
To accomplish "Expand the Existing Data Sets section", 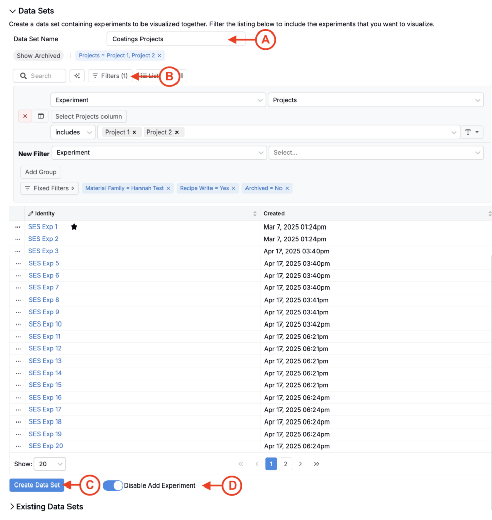I will [x=46, y=506].
